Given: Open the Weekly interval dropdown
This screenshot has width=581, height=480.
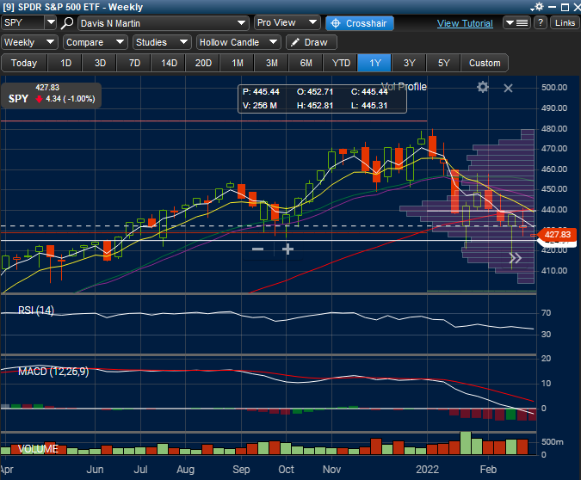Looking at the screenshot, I should click(29, 42).
